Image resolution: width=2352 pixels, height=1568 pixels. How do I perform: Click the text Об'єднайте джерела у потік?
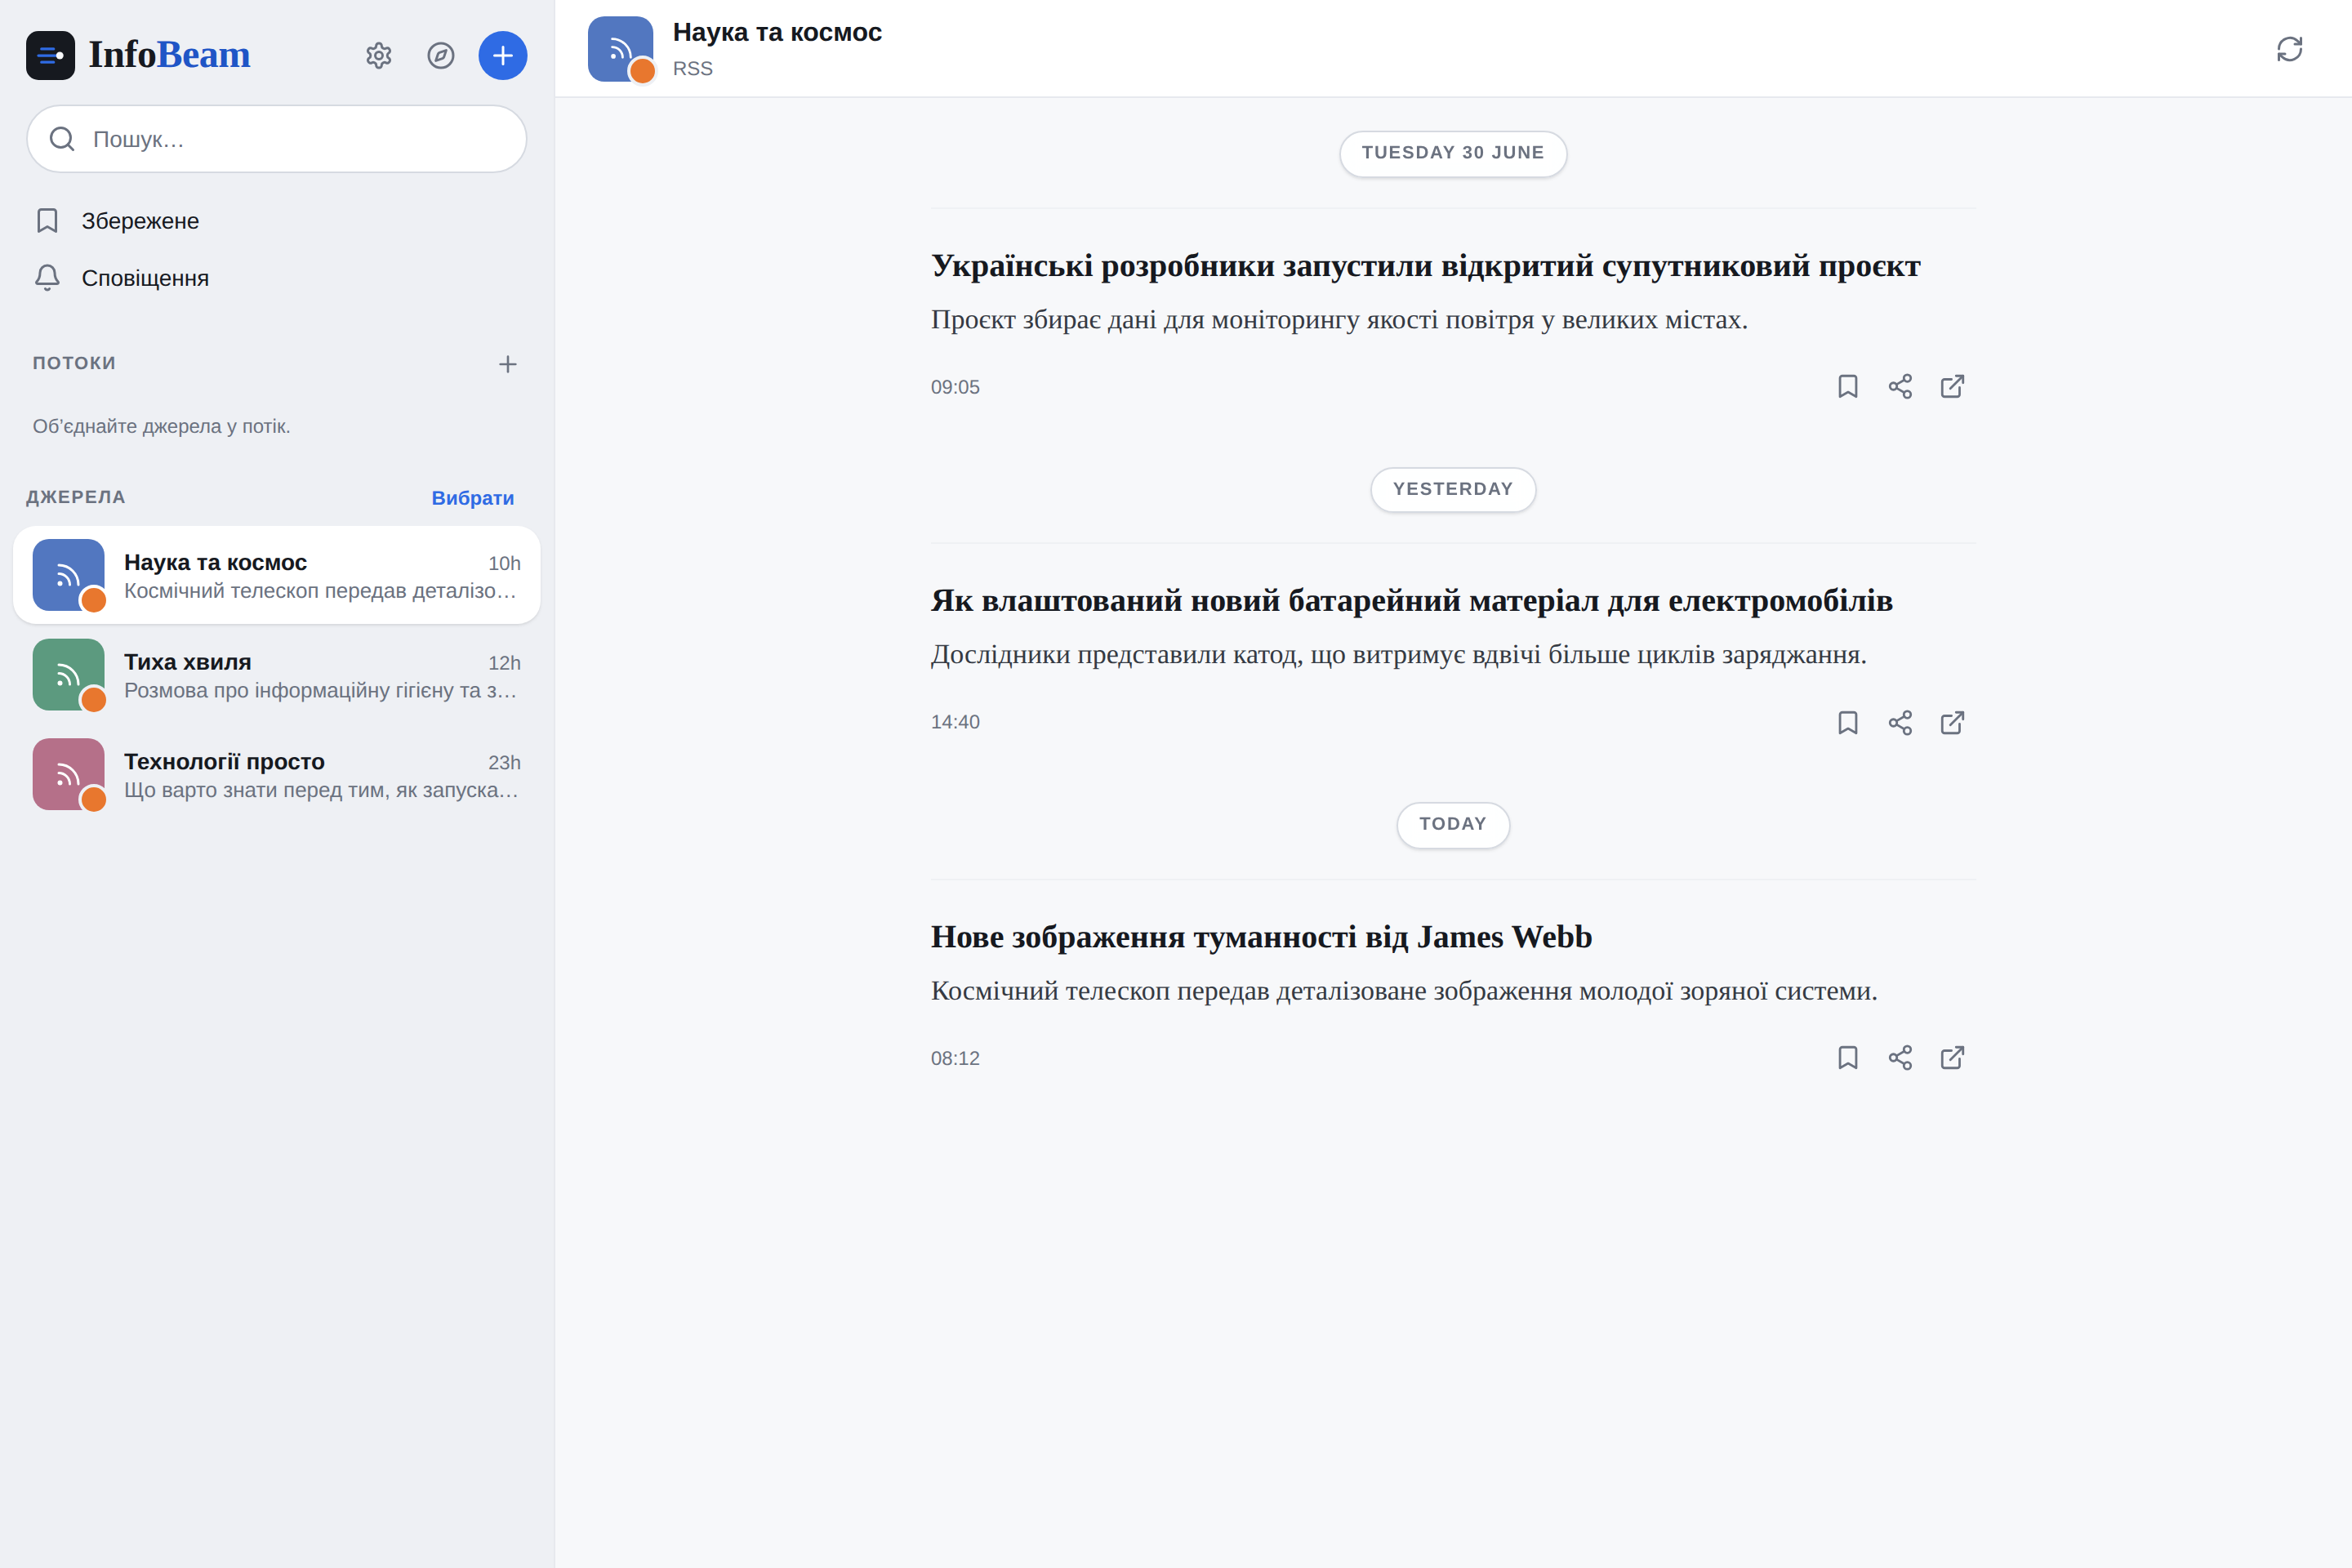pyautogui.click(x=162, y=426)
